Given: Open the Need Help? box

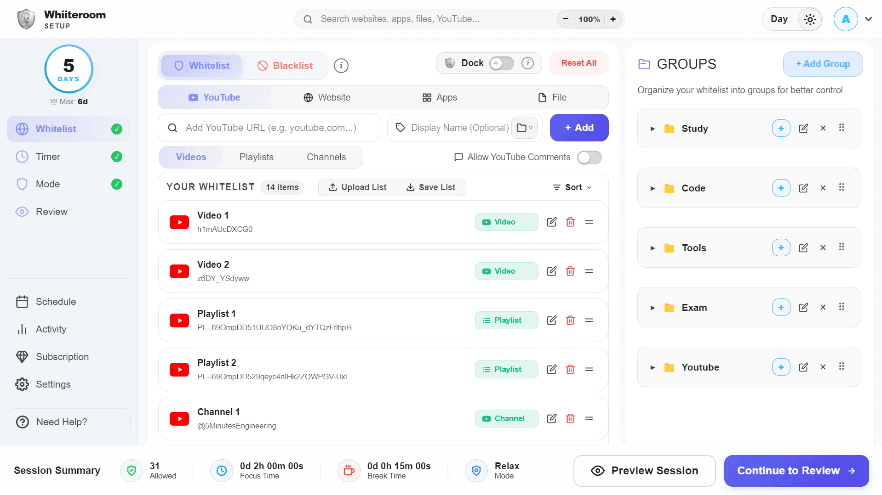Looking at the screenshot, I should [x=69, y=422].
